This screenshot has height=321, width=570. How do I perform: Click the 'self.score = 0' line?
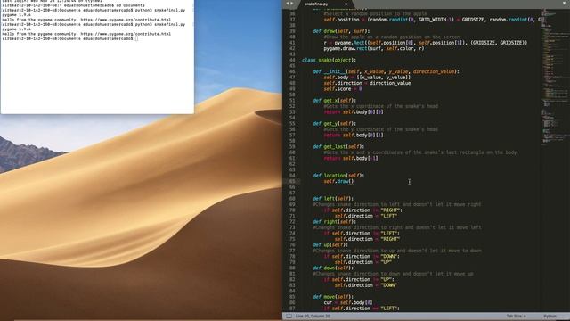[343, 89]
